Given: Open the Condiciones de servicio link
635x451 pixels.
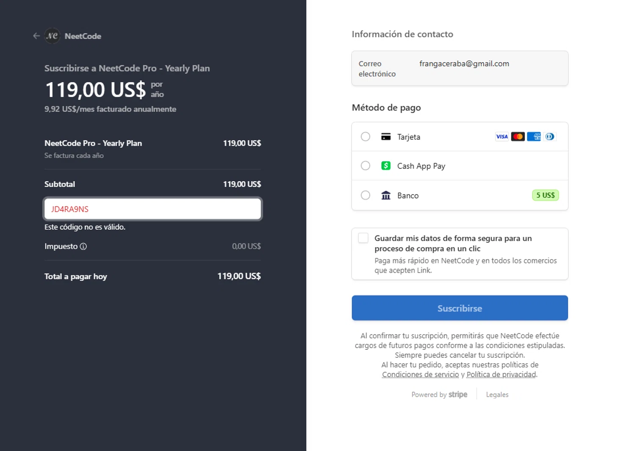Looking at the screenshot, I should click(420, 375).
